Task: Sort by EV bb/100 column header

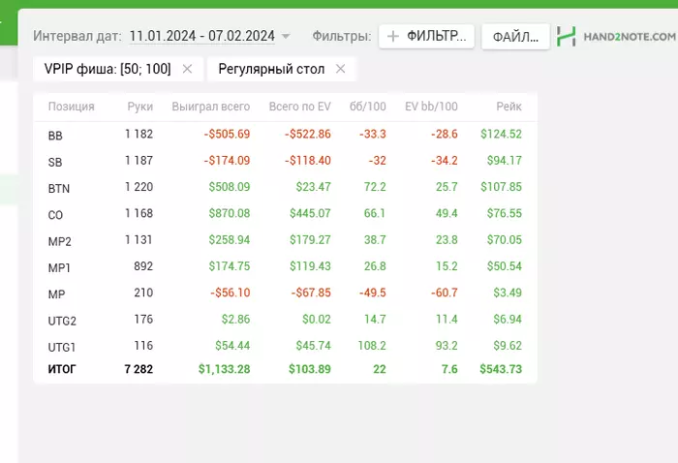Action: [431, 107]
